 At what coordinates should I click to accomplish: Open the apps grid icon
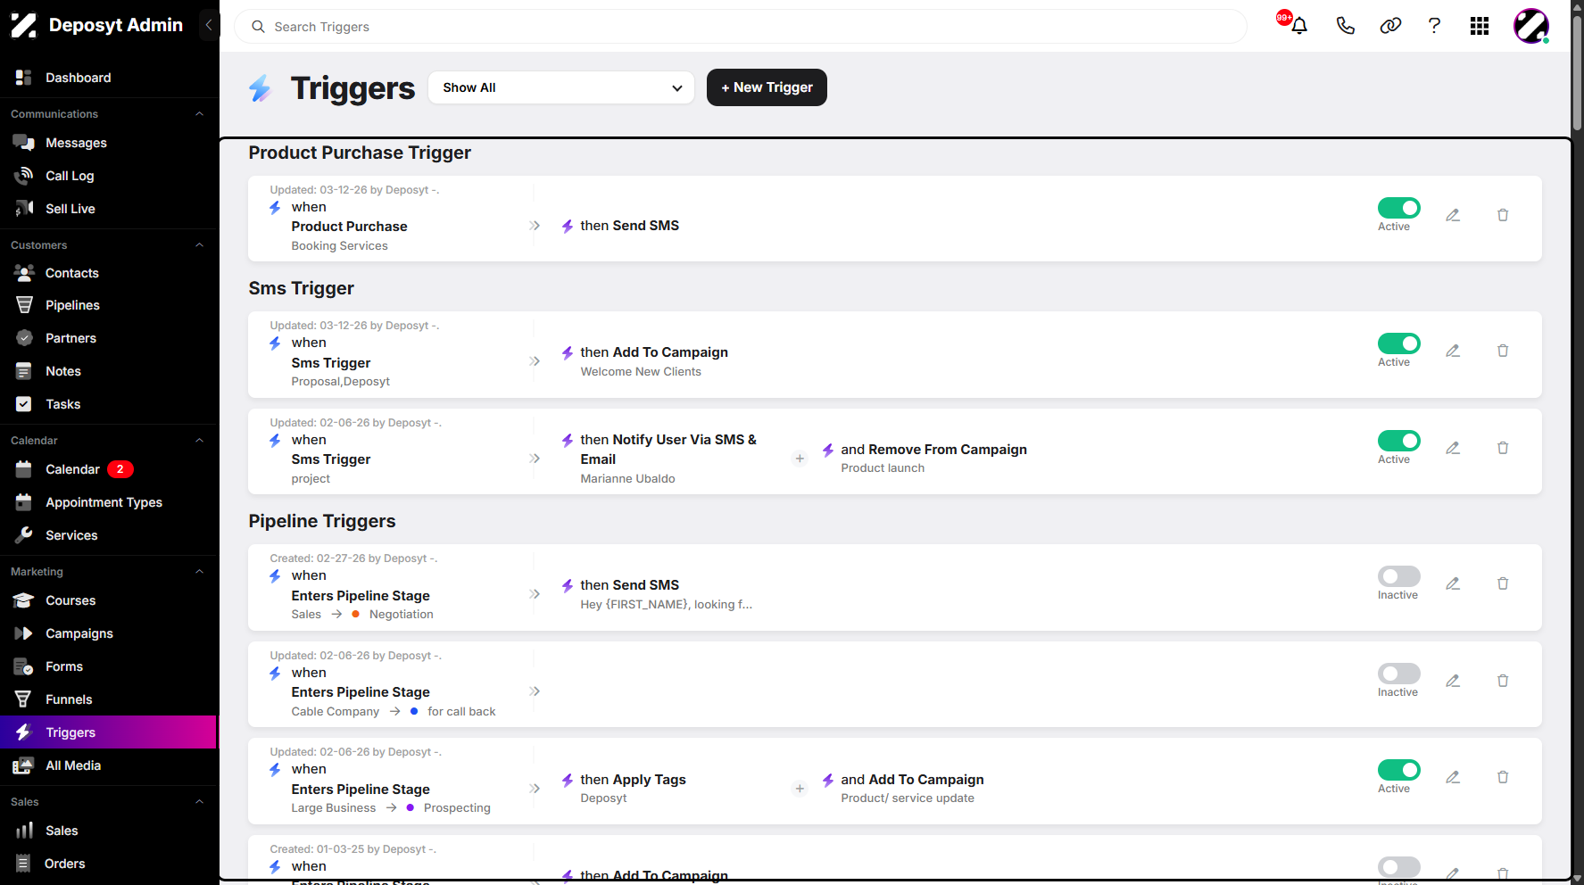1480,26
